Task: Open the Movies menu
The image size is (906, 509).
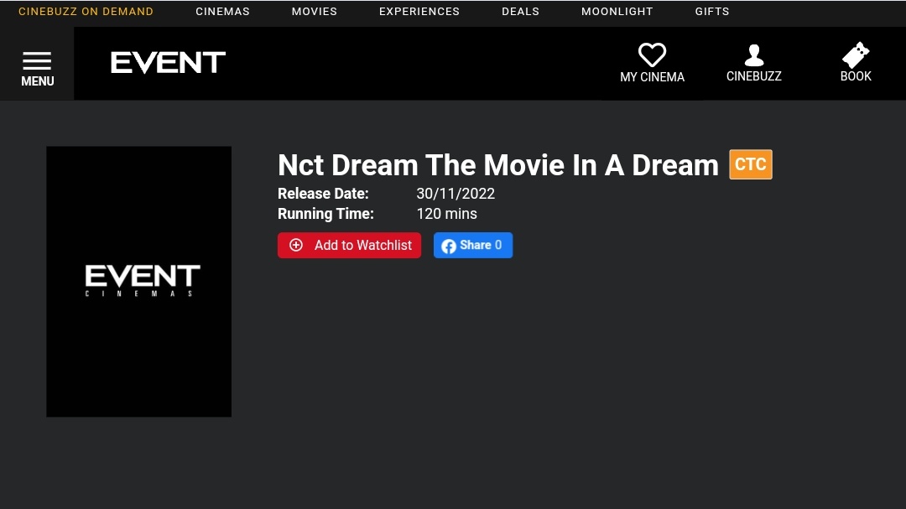Action: coord(315,12)
